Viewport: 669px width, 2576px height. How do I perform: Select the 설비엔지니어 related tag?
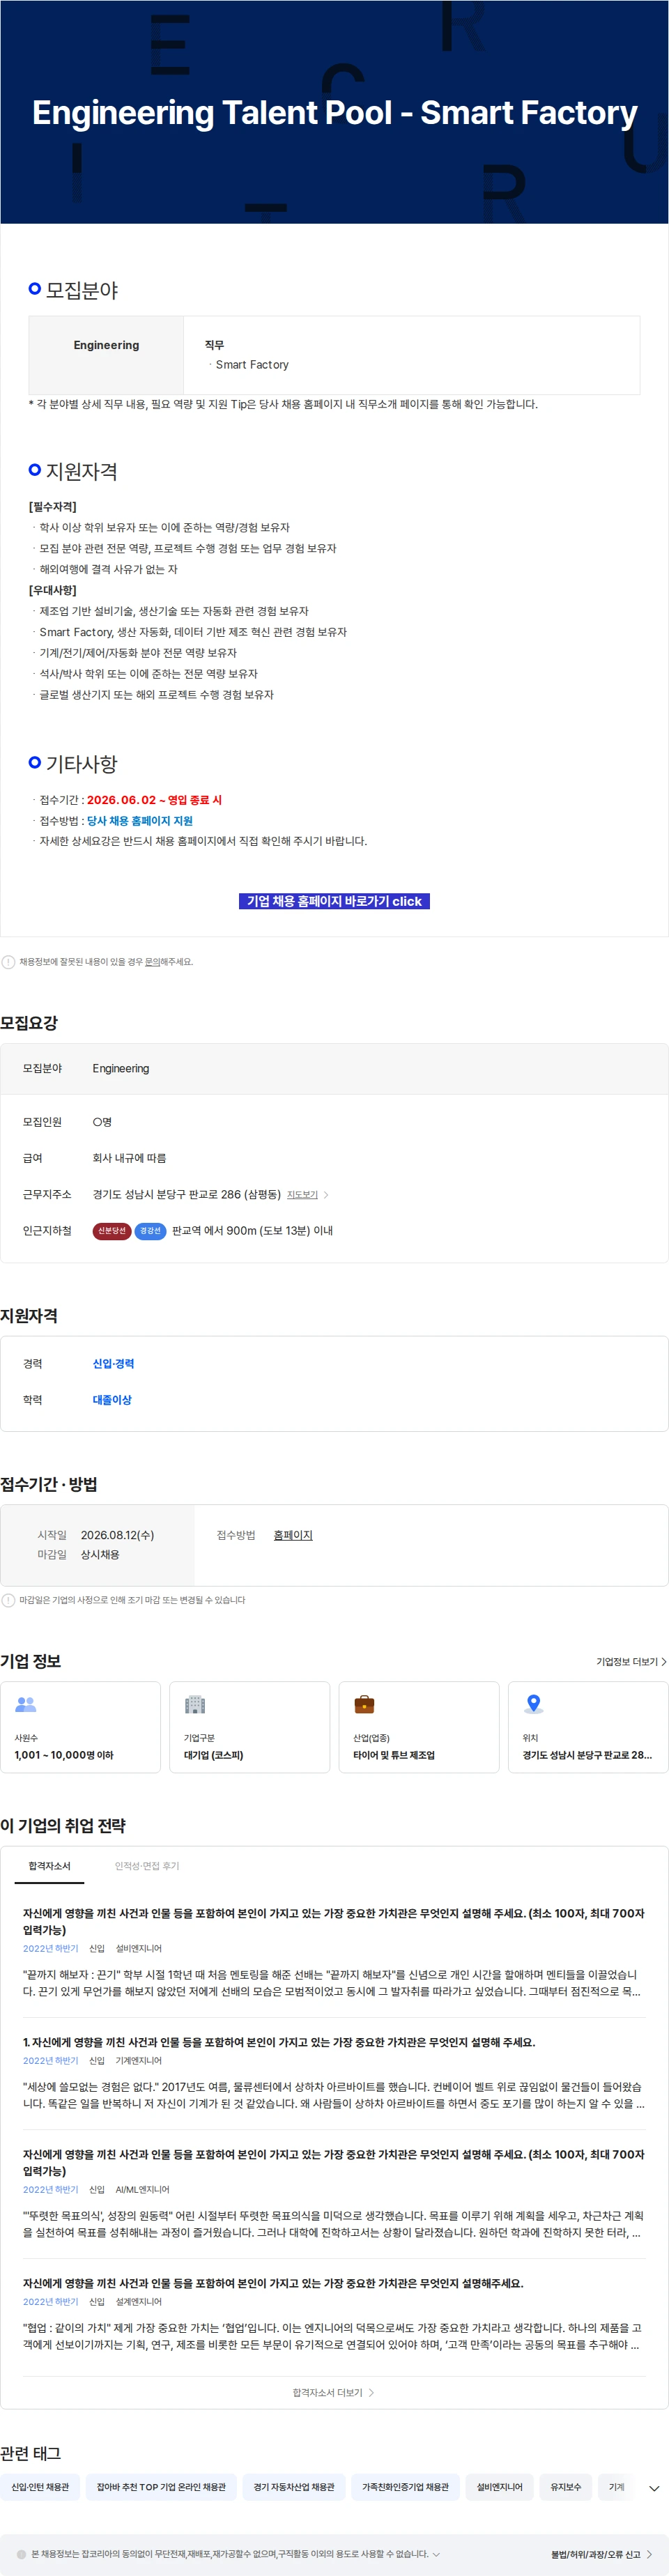499,2487
